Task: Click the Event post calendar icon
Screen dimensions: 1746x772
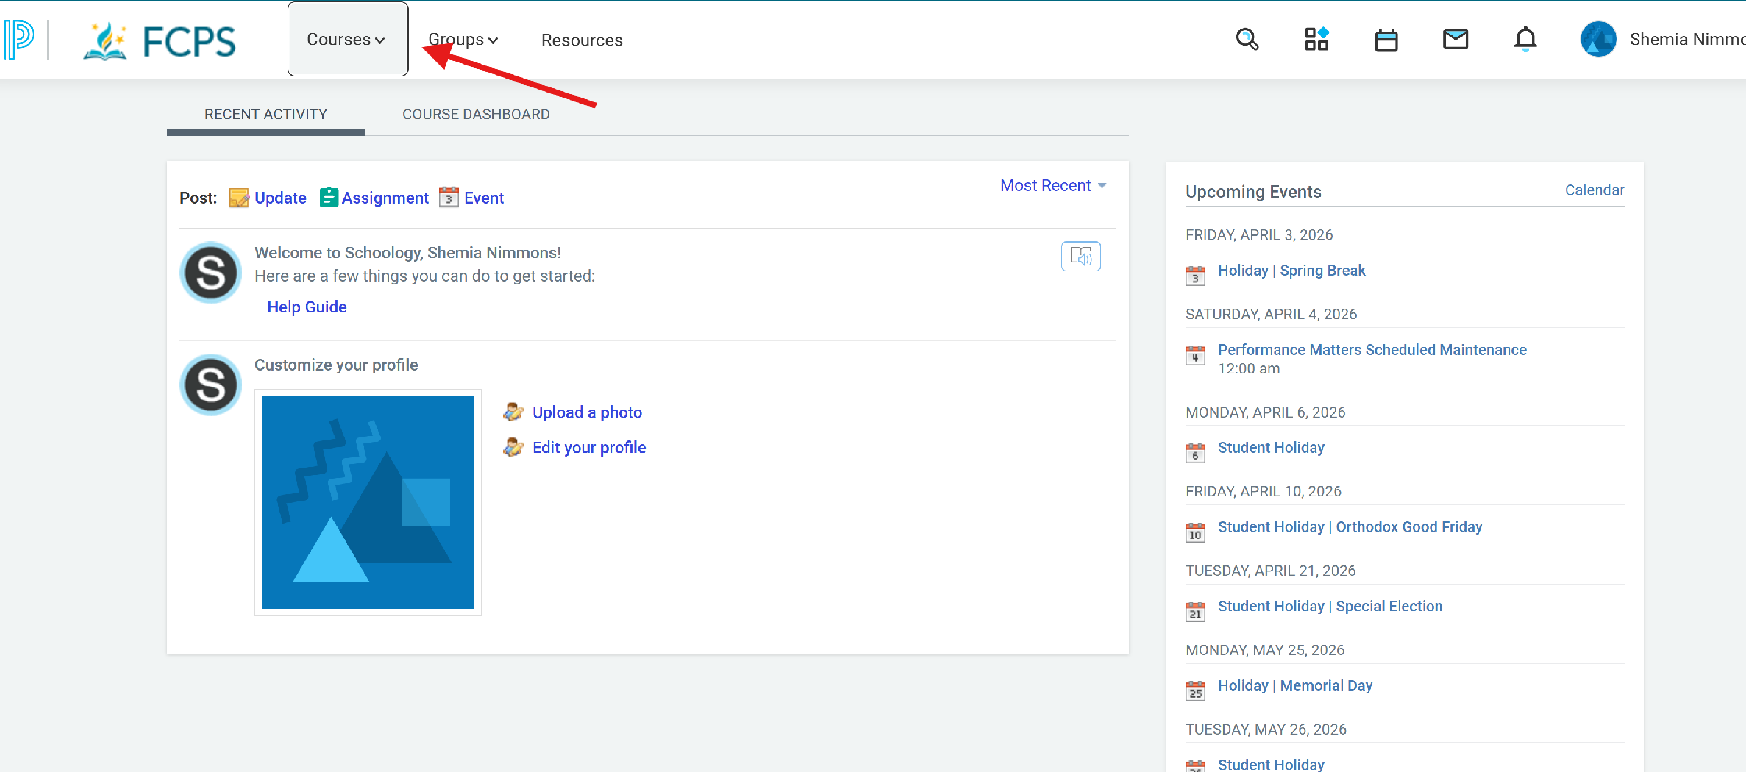Action: (448, 197)
